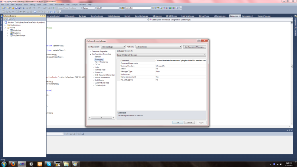
Task: Click the property tree horizontal scrollbar
Action: click(x=101, y=118)
